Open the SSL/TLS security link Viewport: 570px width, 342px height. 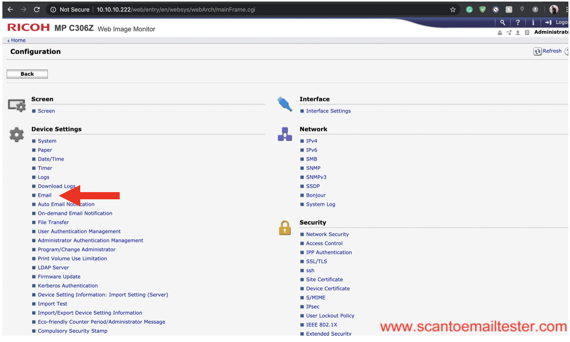point(316,261)
